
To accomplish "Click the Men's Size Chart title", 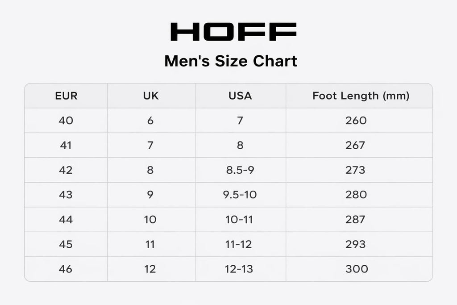I will [231, 61].
